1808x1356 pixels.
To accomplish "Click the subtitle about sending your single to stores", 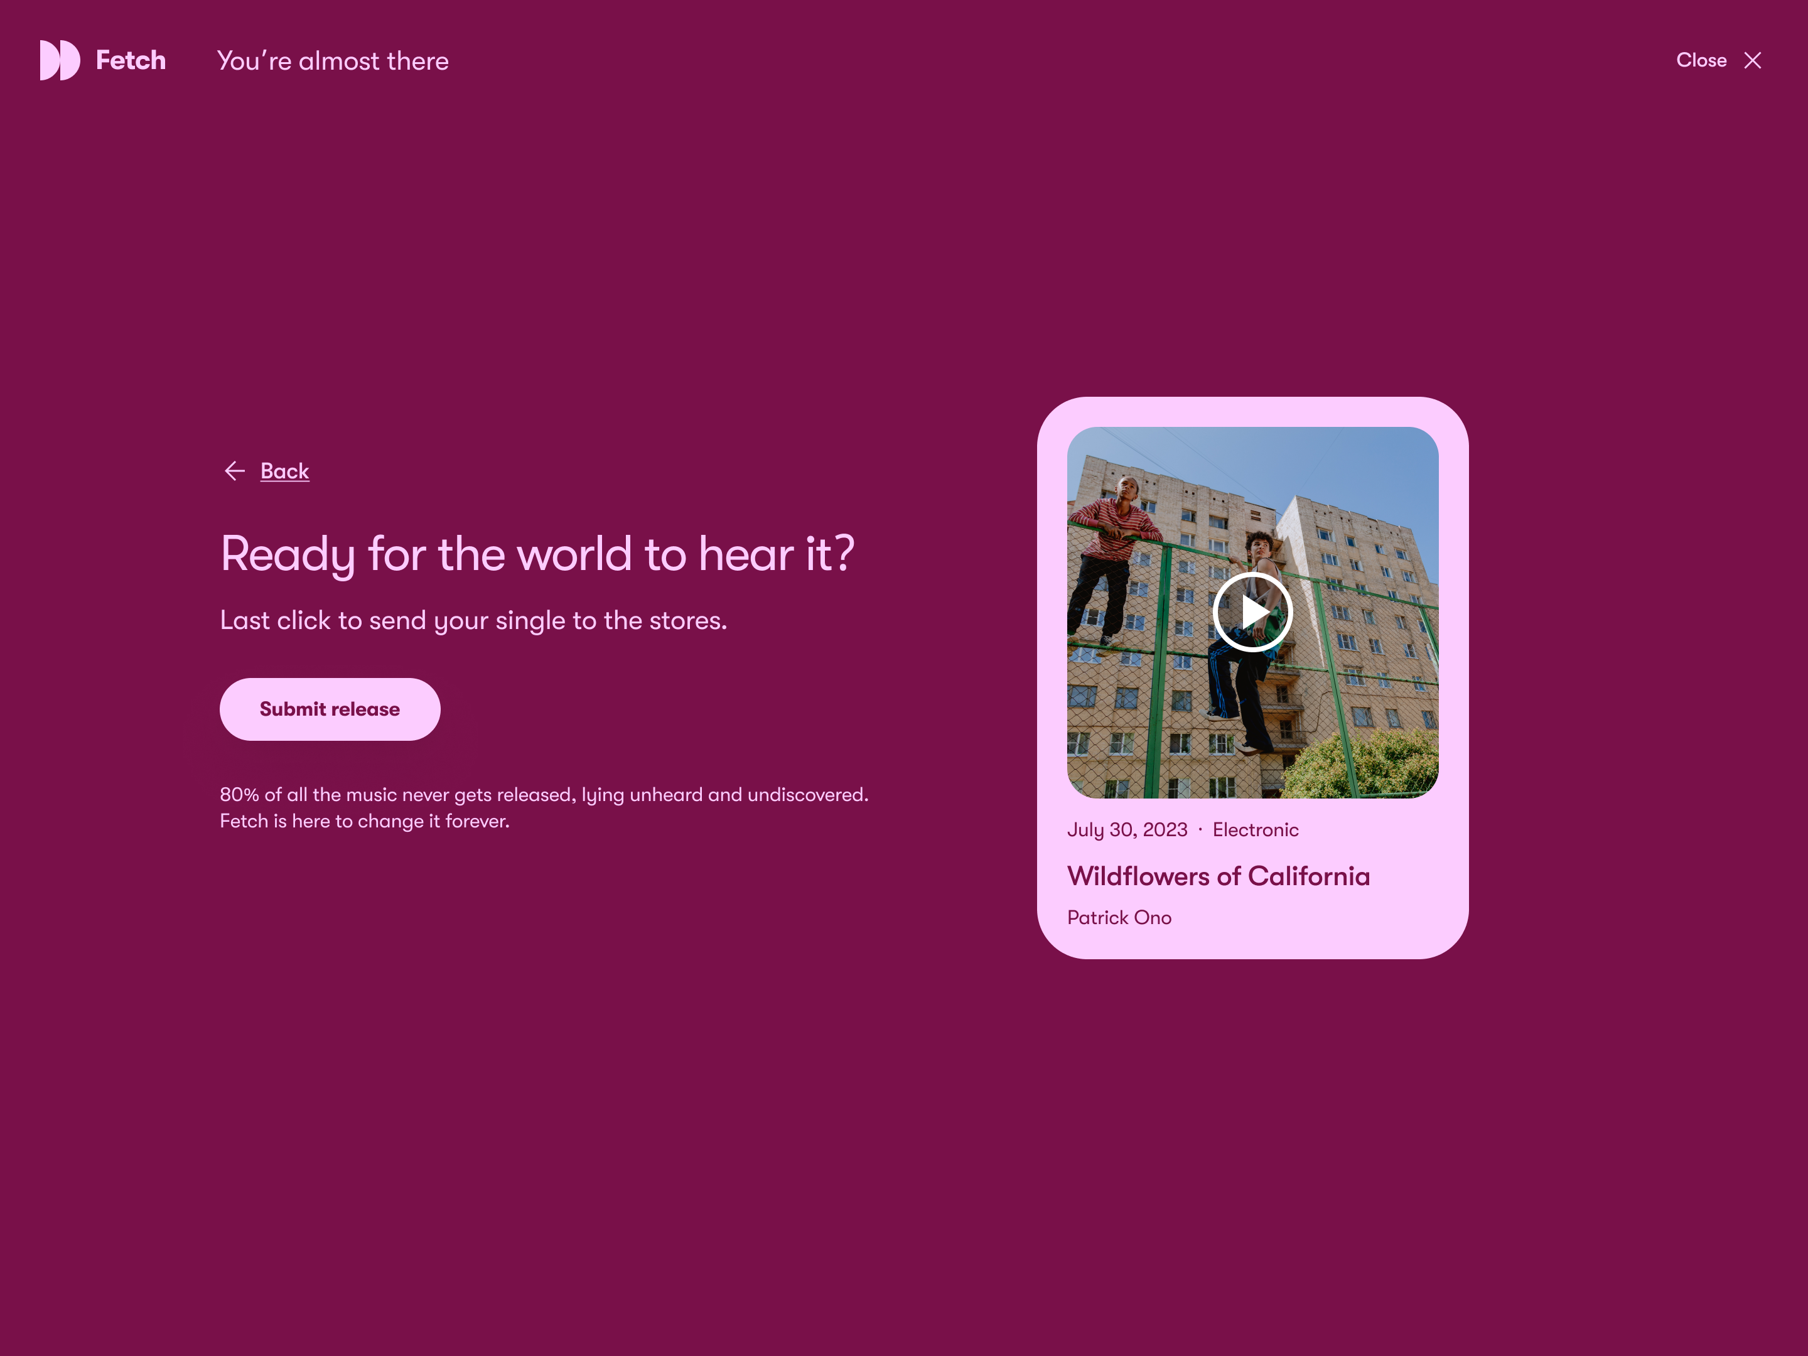I will 473,620.
